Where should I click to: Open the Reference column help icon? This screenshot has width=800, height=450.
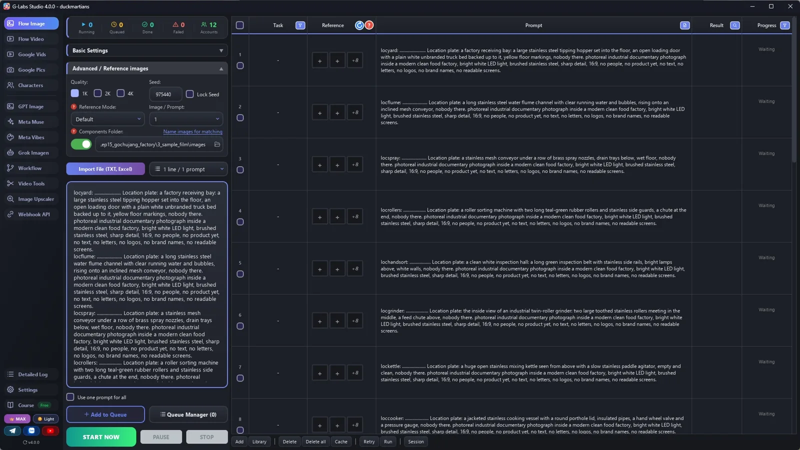click(x=369, y=25)
